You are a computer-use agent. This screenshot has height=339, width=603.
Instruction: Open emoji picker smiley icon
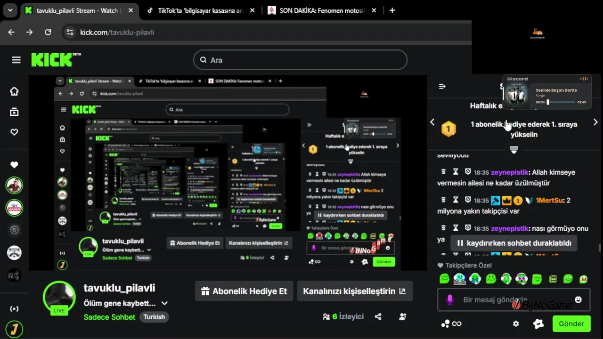coord(579,299)
